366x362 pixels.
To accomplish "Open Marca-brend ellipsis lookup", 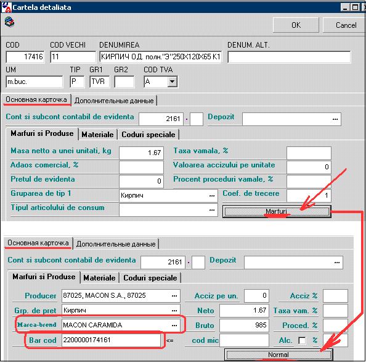I will [x=174, y=326].
